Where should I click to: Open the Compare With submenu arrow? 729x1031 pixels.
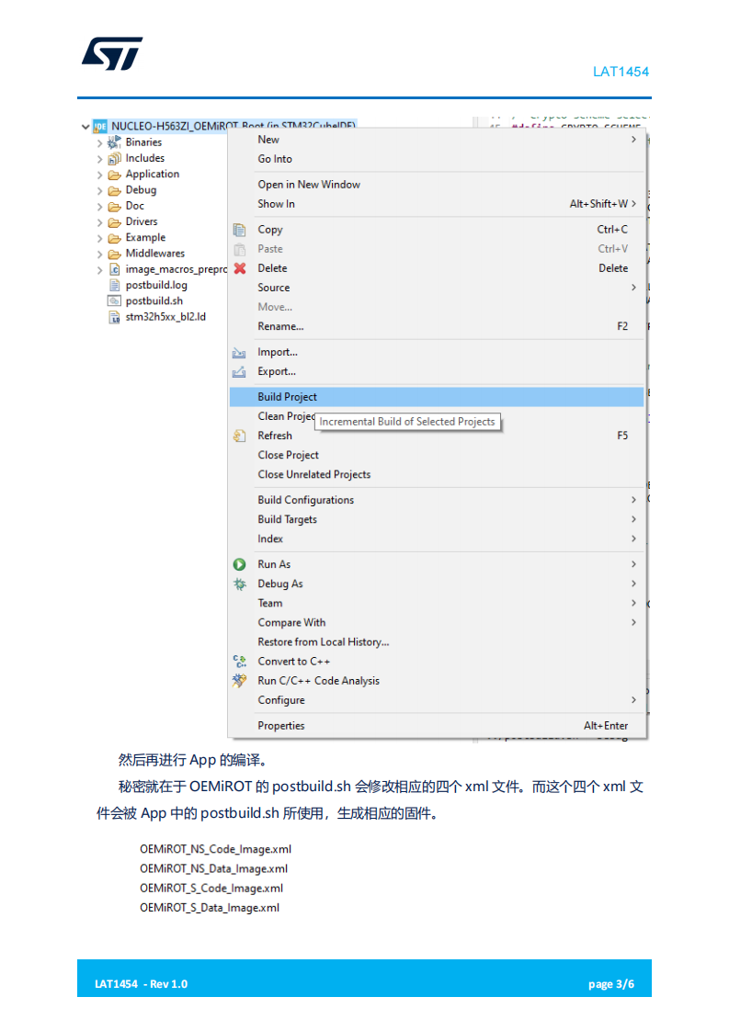click(633, 622)
